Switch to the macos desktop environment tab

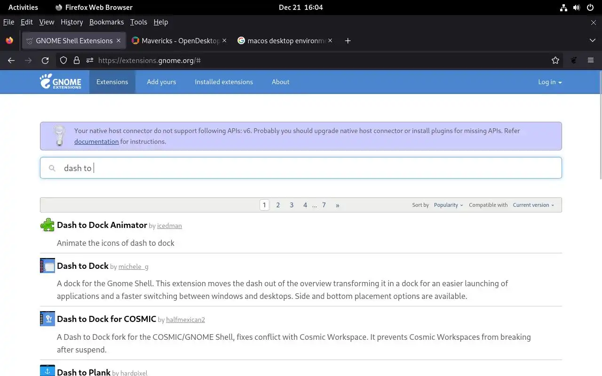click(285, 40)
